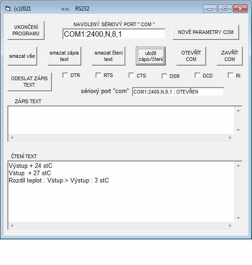Tick the DSR checkbox
The width and height of the screenshot is (252, 265).
tap(164, 76)
